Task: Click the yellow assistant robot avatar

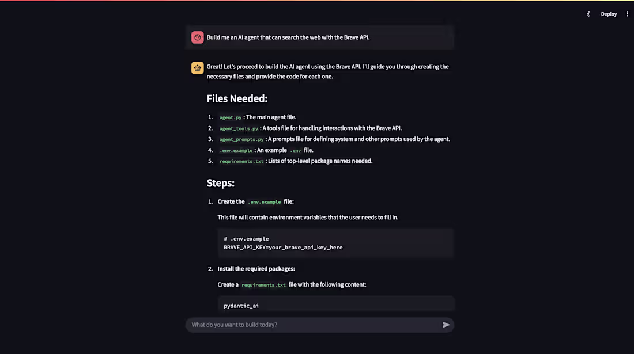Action: (198, 68)
